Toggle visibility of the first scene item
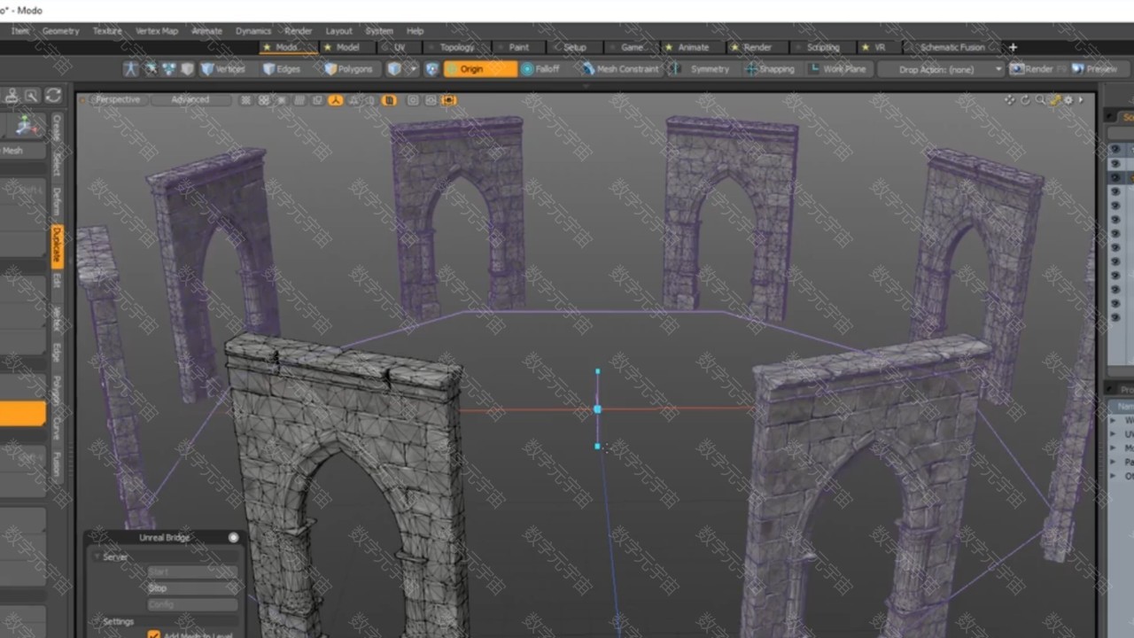Viewport: 1134px width, 638px height. pyautogui.click(x=1115, y=150)
